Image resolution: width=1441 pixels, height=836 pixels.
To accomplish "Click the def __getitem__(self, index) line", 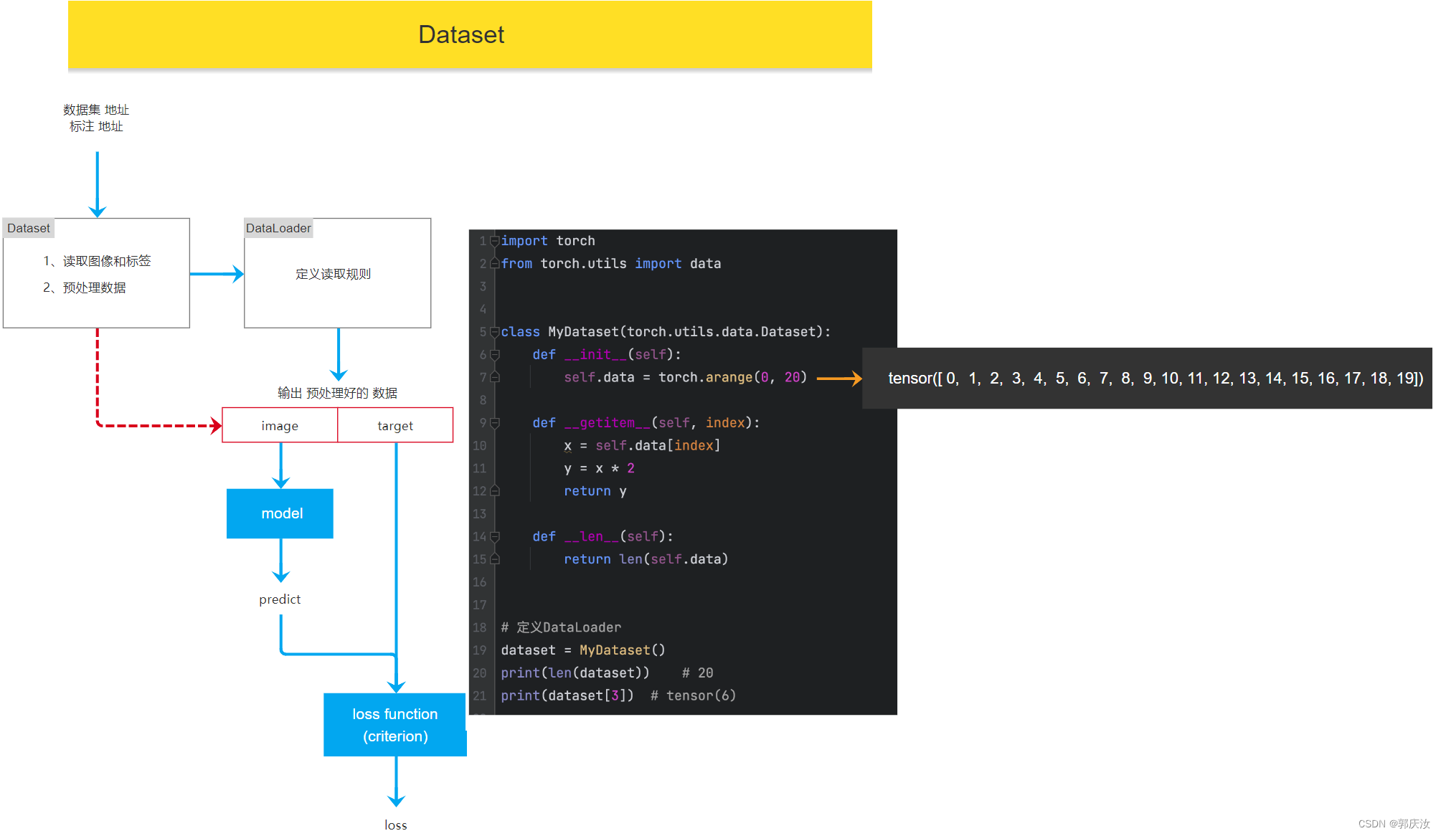I will coord(646,423).
